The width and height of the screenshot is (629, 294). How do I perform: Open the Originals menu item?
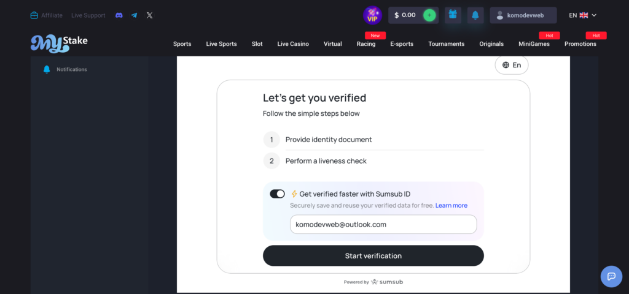point(491,44)
